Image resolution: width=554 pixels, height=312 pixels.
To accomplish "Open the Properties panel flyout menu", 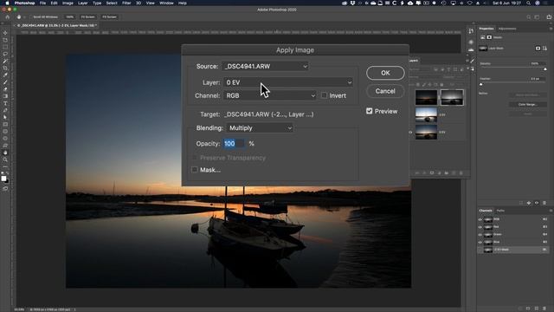I will [551, 29].
